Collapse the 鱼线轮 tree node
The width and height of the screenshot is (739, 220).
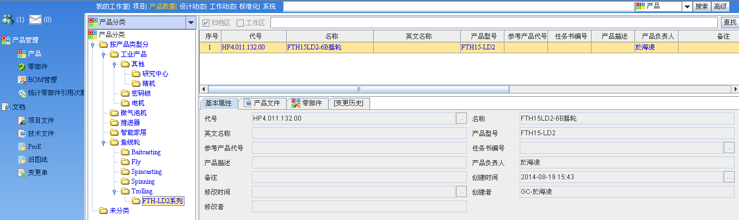point(103,142)
